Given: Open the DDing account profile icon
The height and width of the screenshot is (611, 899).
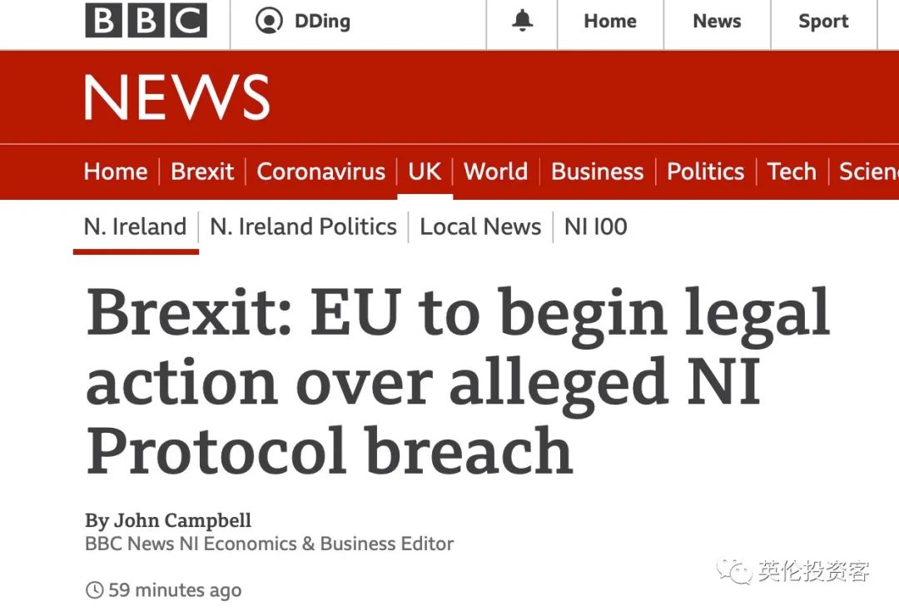Looking at the screenshot, I should click(x=269, y=21).
